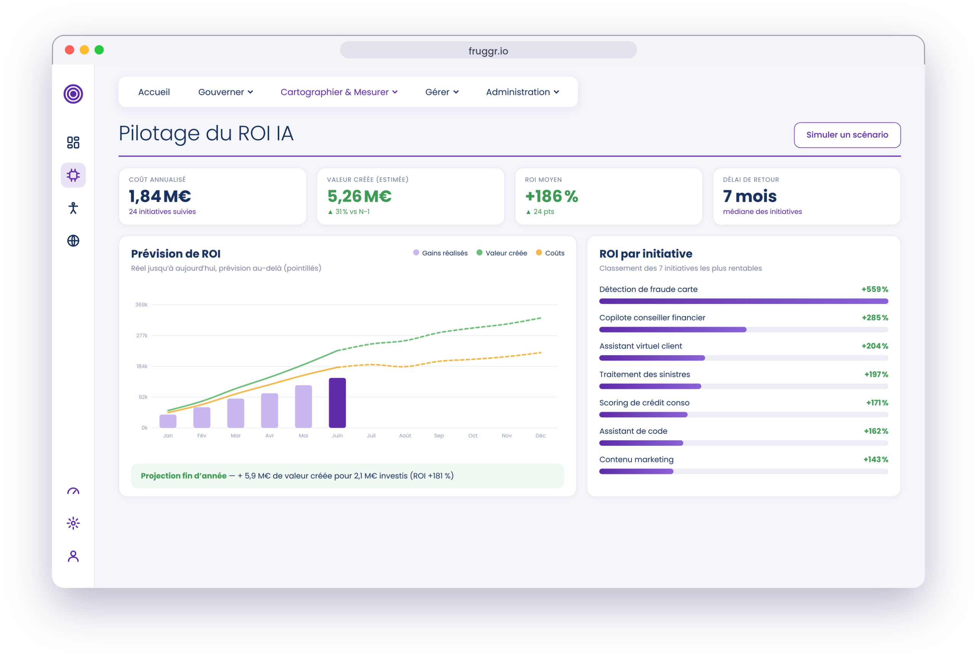Click the Projection fin d'année banner
This screenshot has width=977, height=657.
(347, 476)
